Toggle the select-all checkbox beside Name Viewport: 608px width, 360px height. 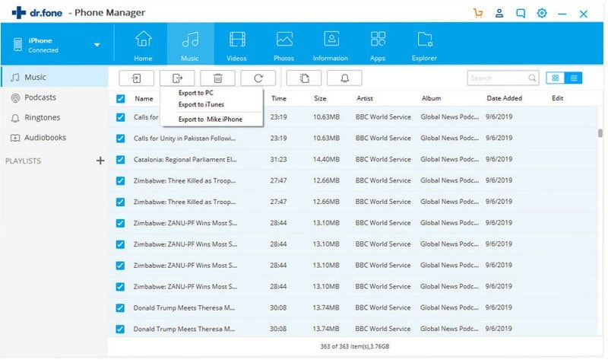pos(121,99)
